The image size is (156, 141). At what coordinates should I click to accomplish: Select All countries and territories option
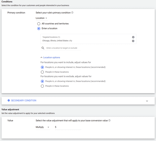point(39,24)
